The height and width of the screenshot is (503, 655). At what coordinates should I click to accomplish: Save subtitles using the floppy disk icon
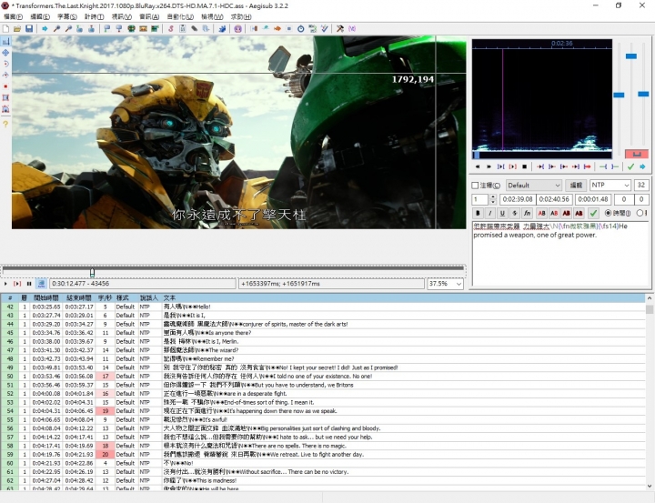29,29
